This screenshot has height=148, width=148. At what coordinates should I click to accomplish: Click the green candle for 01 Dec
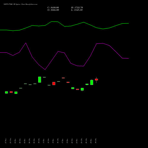(x=16, y=93)
